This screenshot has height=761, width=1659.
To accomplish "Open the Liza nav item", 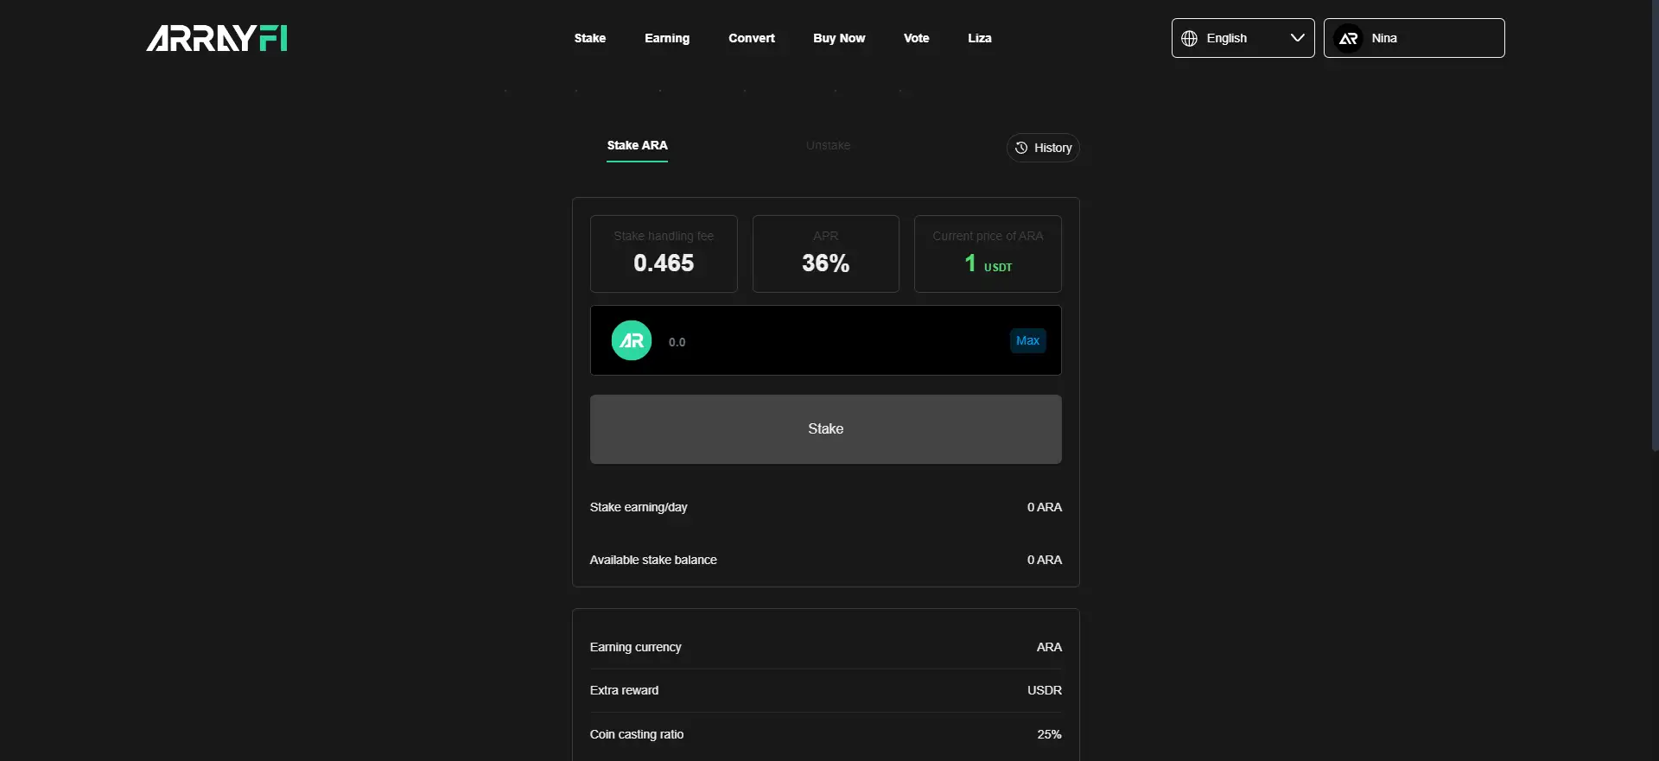I will point(980,38).
